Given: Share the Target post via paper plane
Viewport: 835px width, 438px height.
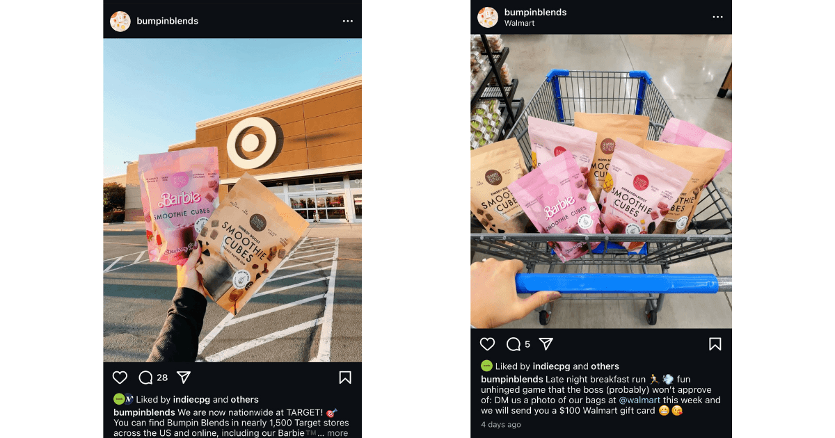Looking at the screenshot, I should click(x=184, y=378).
